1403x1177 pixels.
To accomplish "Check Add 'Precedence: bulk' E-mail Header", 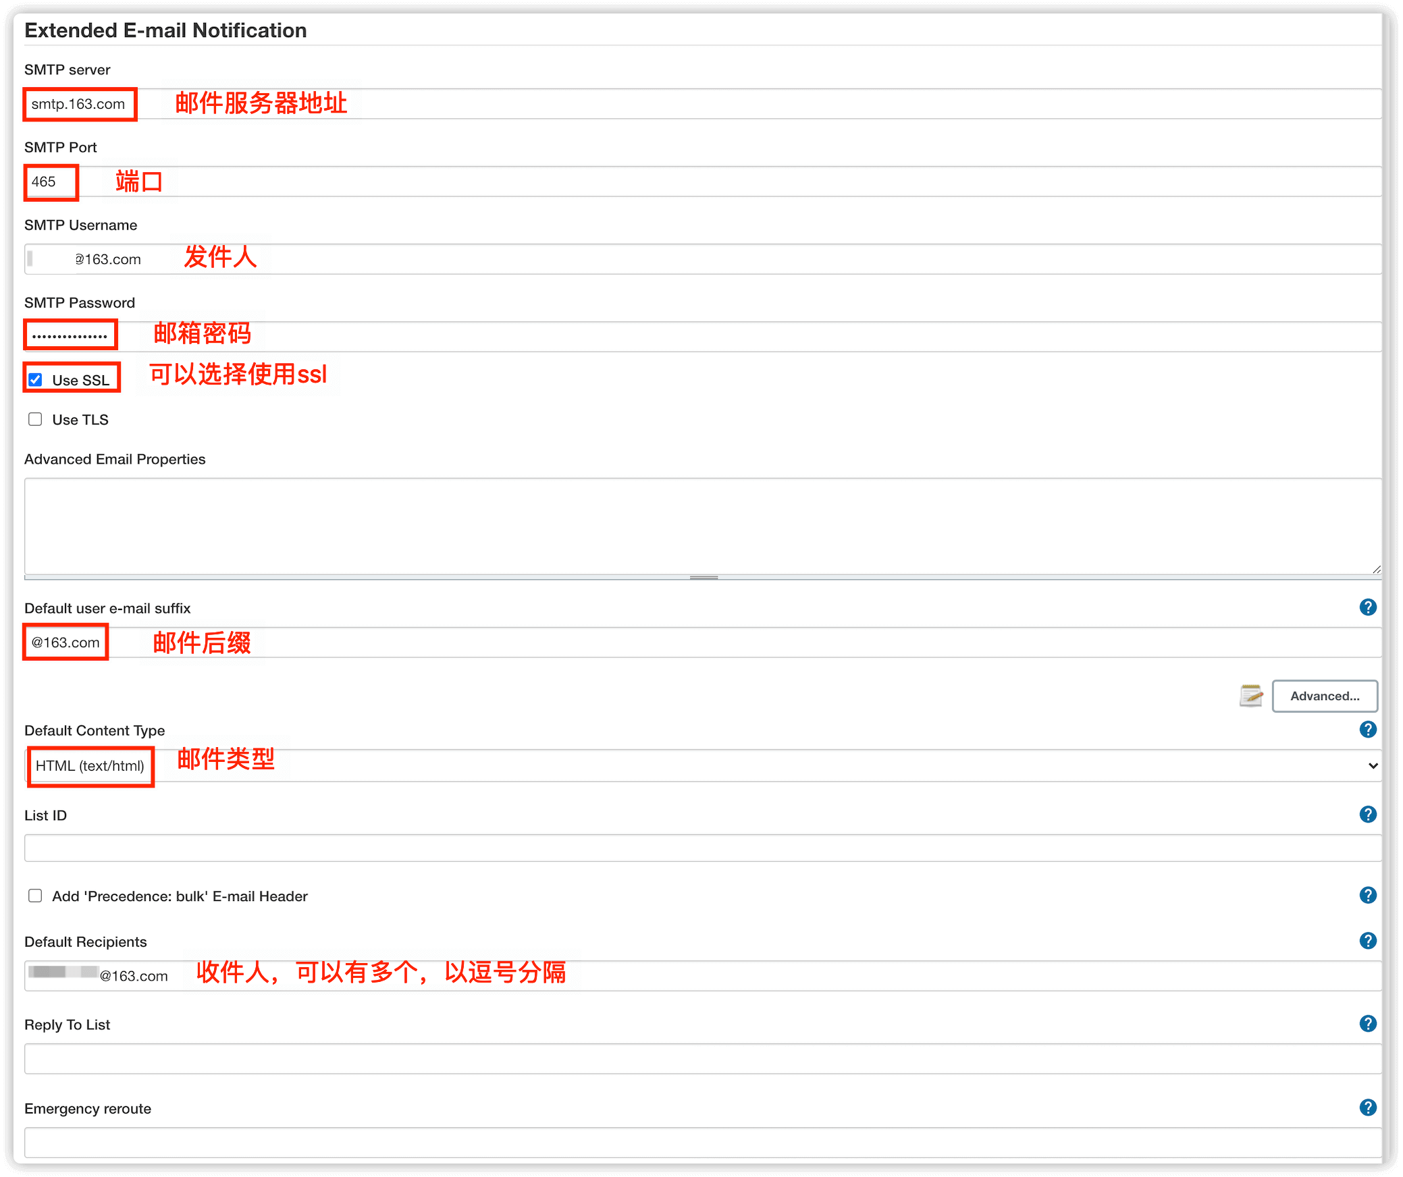I will [x=35, y=896].
